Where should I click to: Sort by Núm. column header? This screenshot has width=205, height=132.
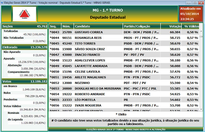67,26
